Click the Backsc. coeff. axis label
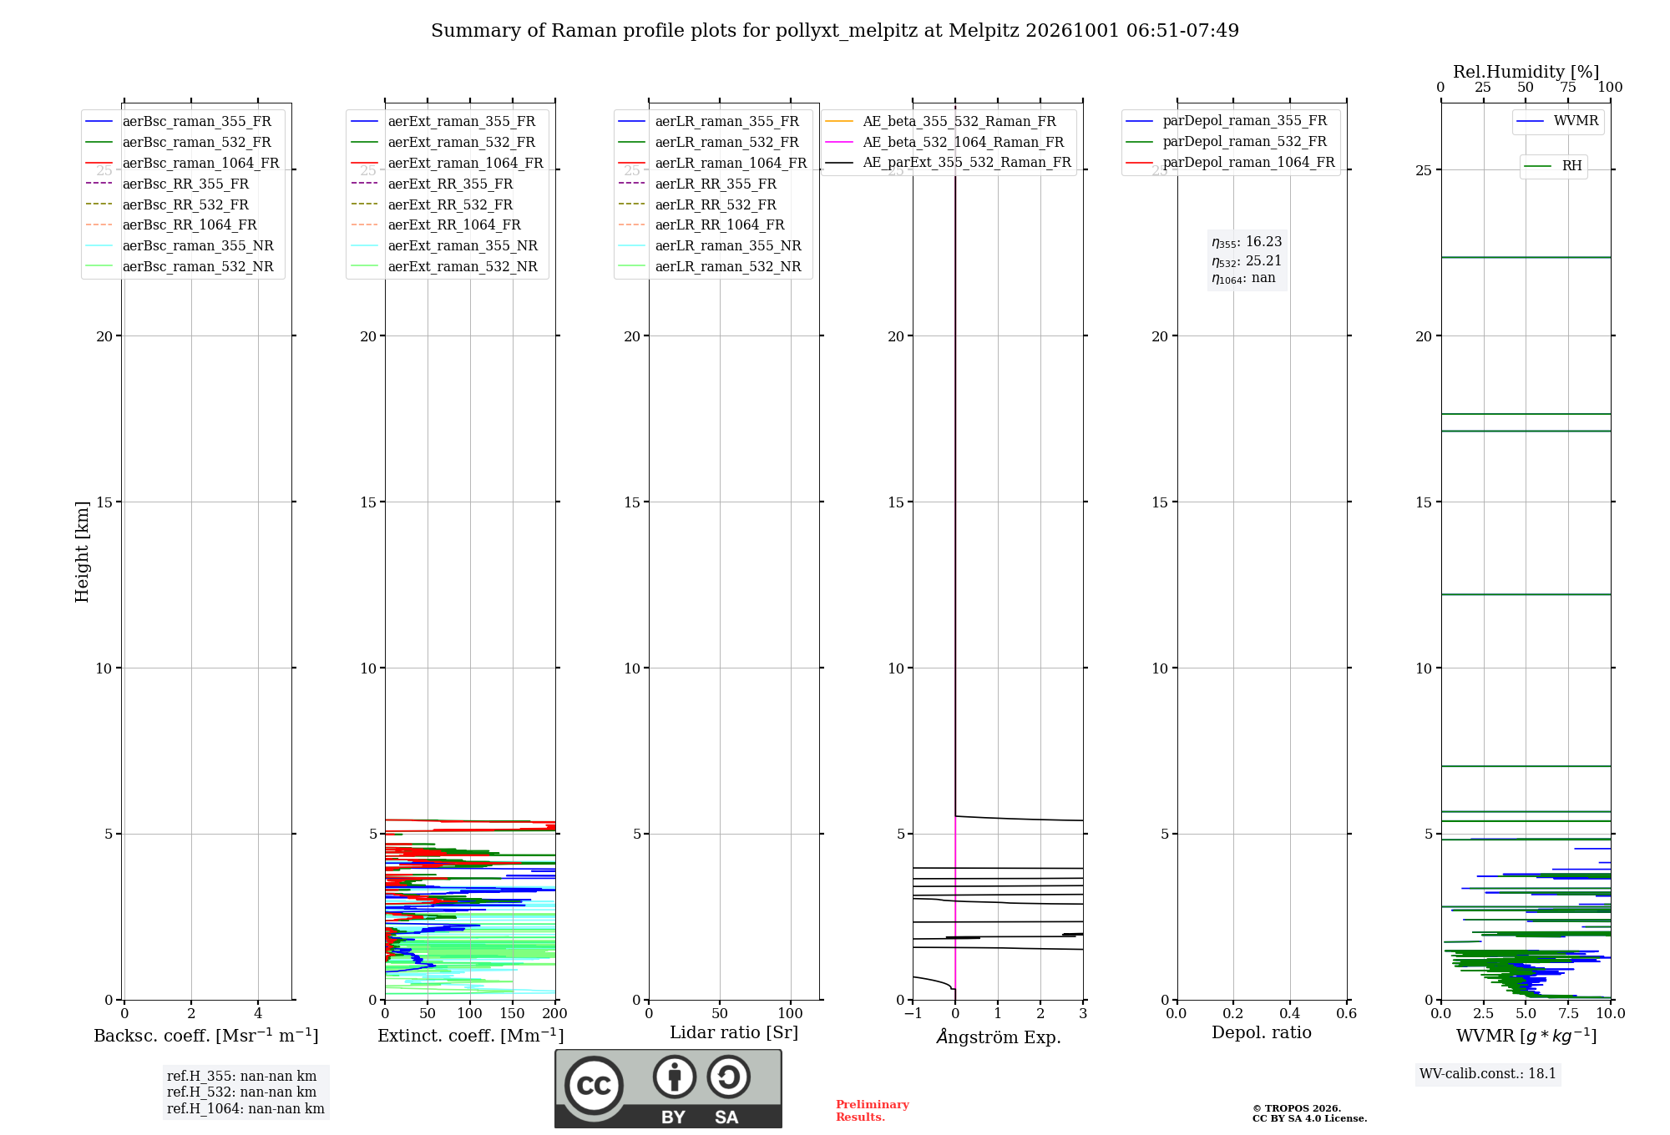The width and height of the screenshot is (1670, 1135). point(206,1035)
